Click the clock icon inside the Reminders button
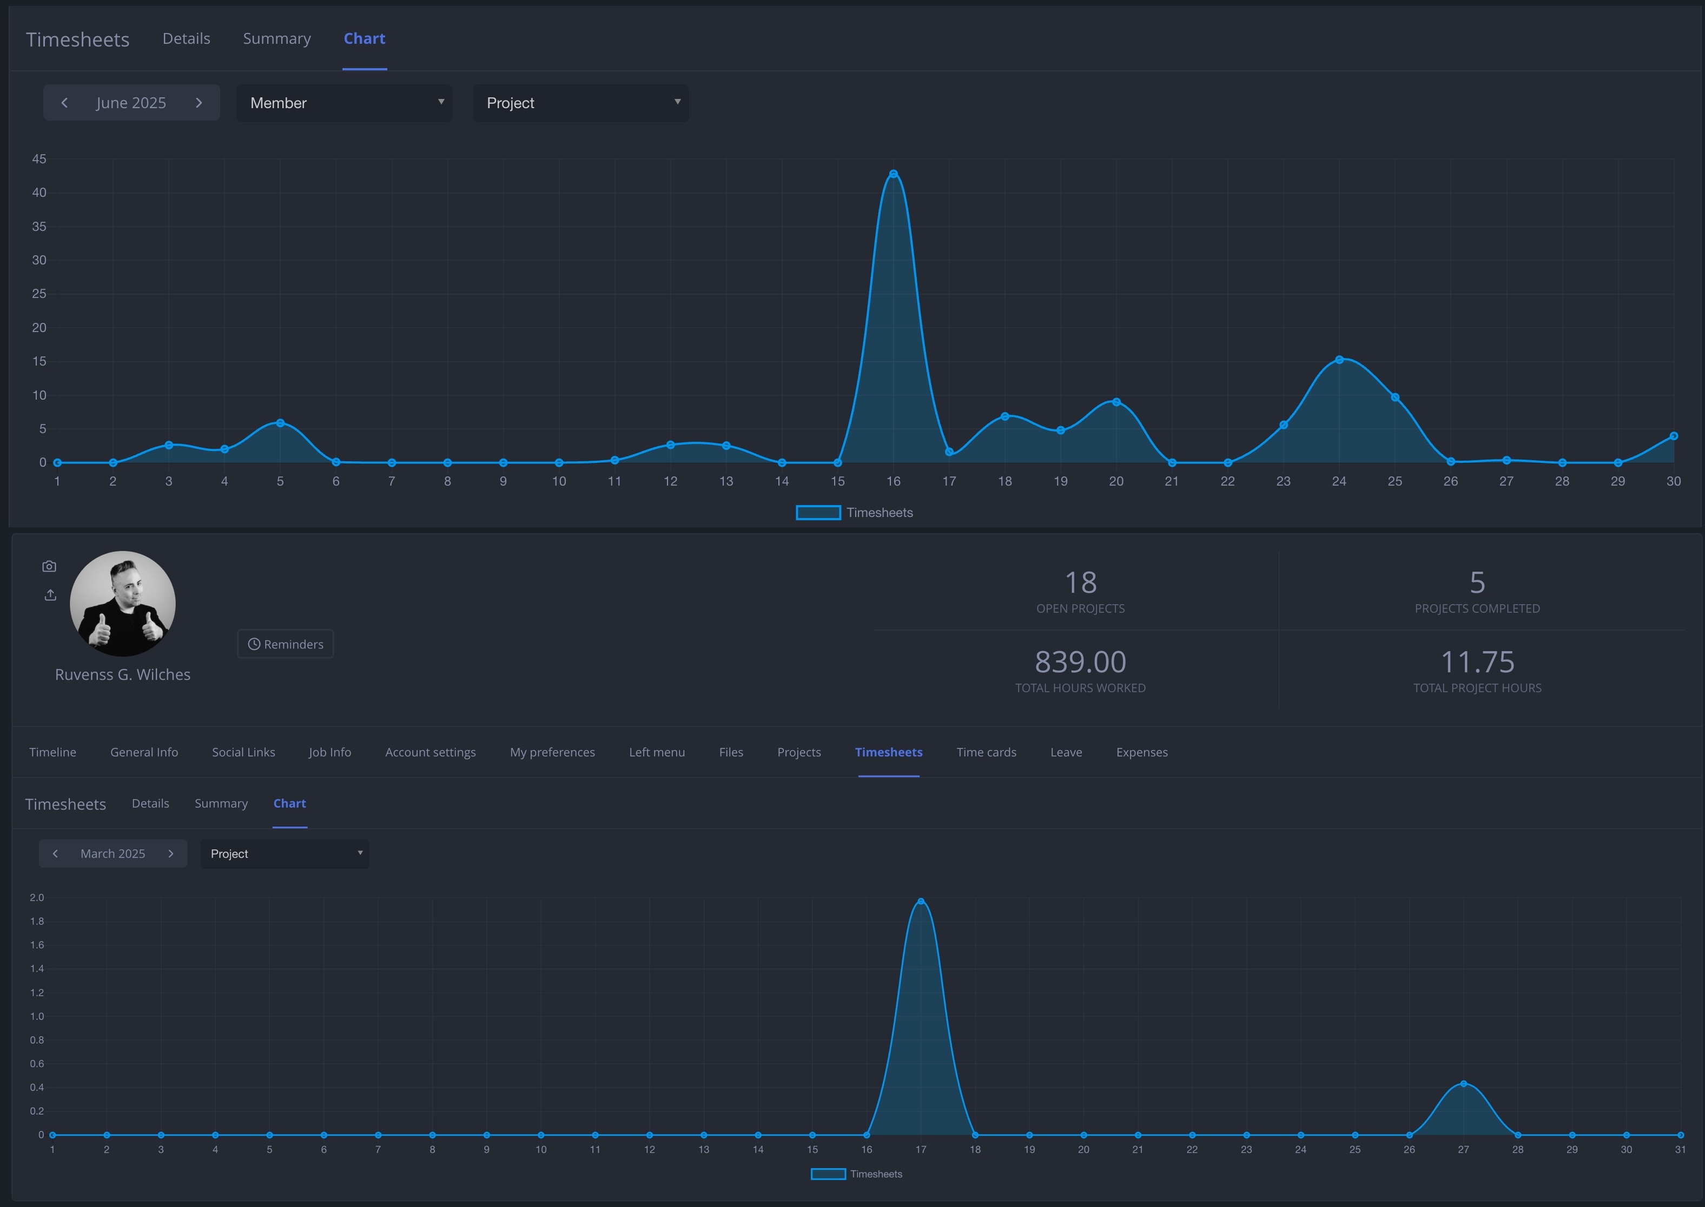1705x1207 pixels. click(254, 644)
